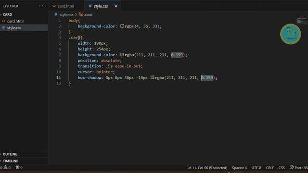
Task: Click the 'box-shadow' property name
Action: pyautogui.click(x=90, y=77)
